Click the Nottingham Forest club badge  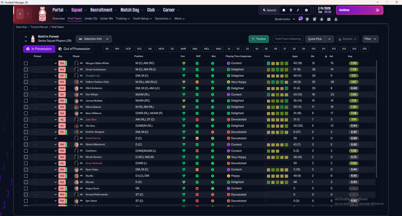pyautogui.click(x=42, y=14)
